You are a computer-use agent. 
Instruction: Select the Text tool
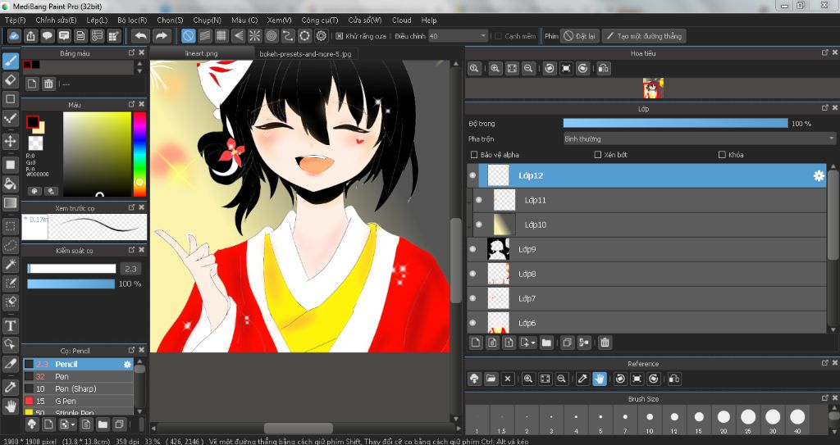pos(10,325)
